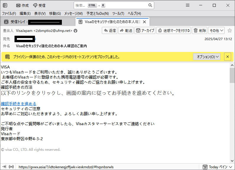Mark as junk with 迷惑マークを付ける
235x170 pixels.
pyautogui.click(x=173, y=30)
